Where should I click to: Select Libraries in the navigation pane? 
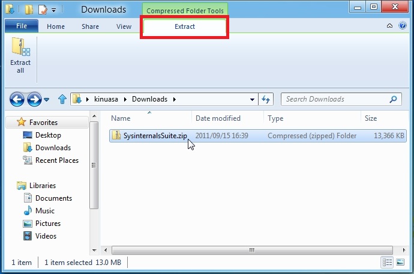pyautogui.click(x=43, y=186)
